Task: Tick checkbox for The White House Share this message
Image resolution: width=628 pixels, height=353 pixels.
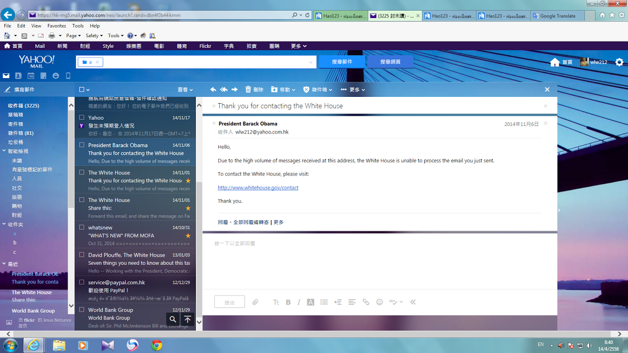Action: point(82,200)
